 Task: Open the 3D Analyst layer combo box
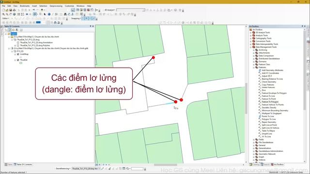point(131,10)
